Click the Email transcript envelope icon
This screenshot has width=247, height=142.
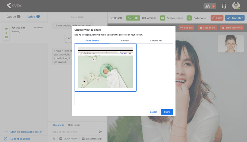pos(83,139)
